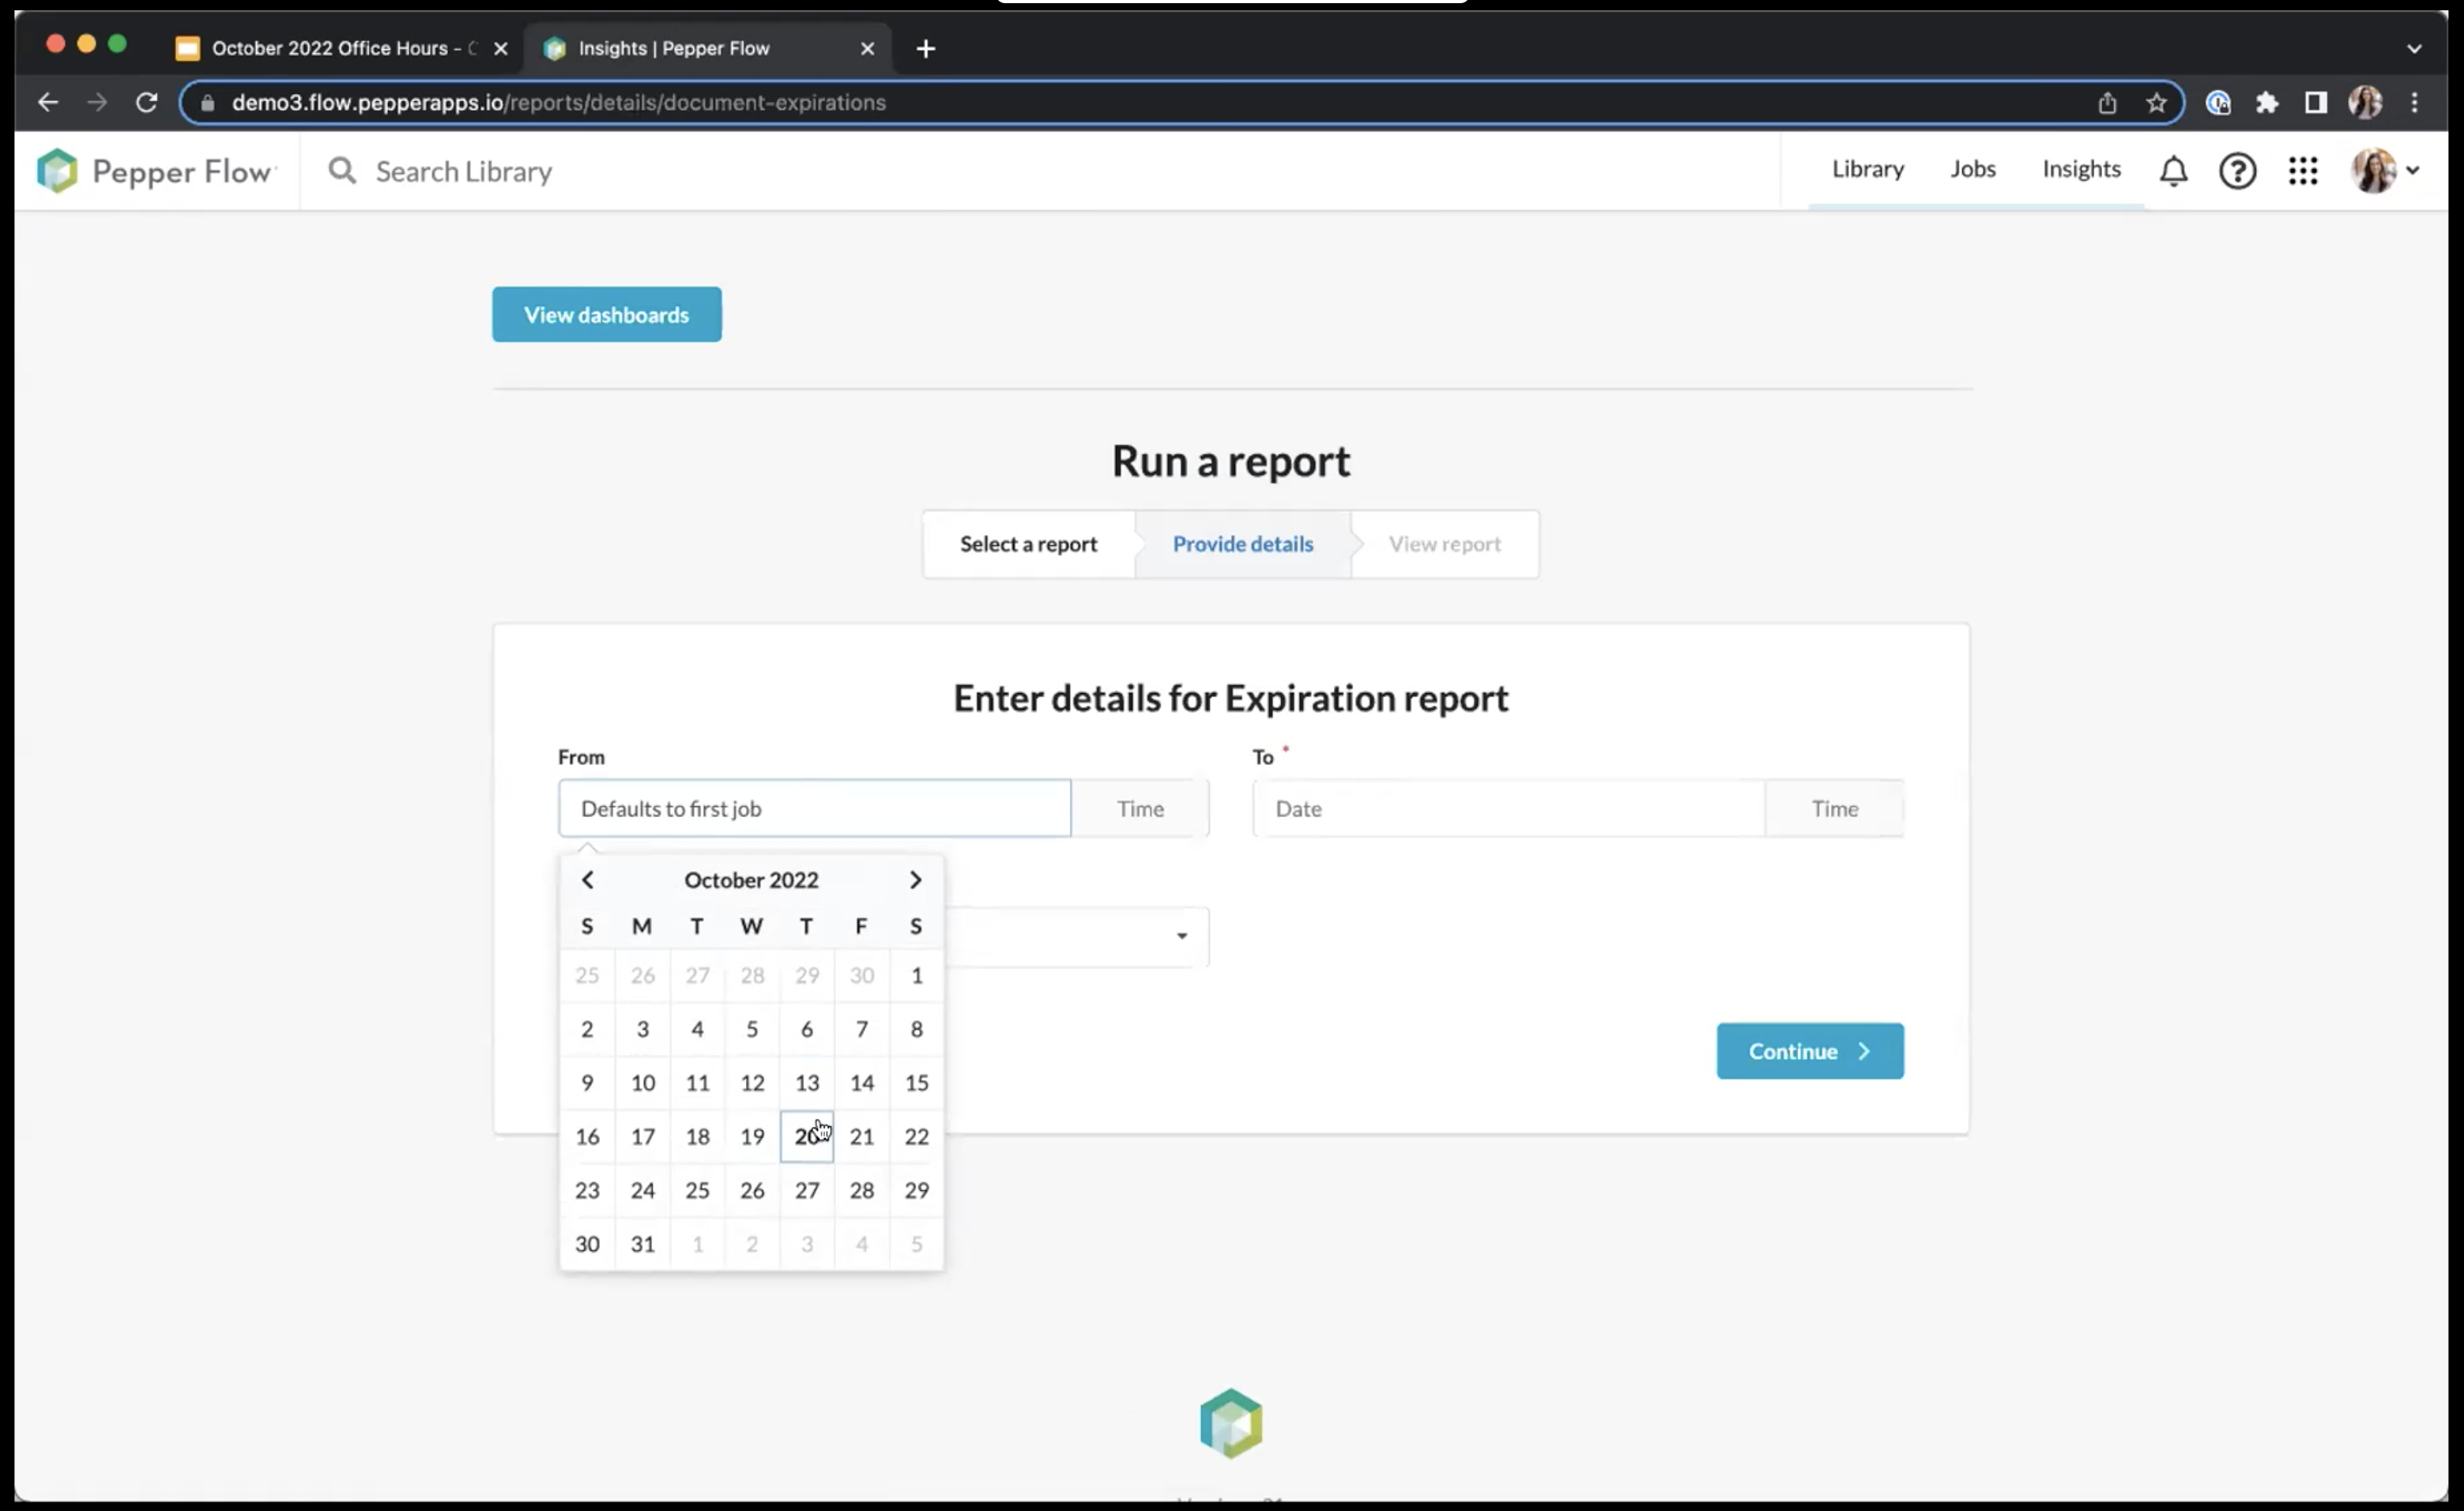Open the apps grid icon

click(x=2302, y=171)
